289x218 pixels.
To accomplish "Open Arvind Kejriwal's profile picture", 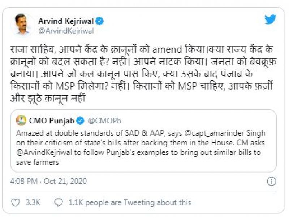I will (x=22, y=24).
